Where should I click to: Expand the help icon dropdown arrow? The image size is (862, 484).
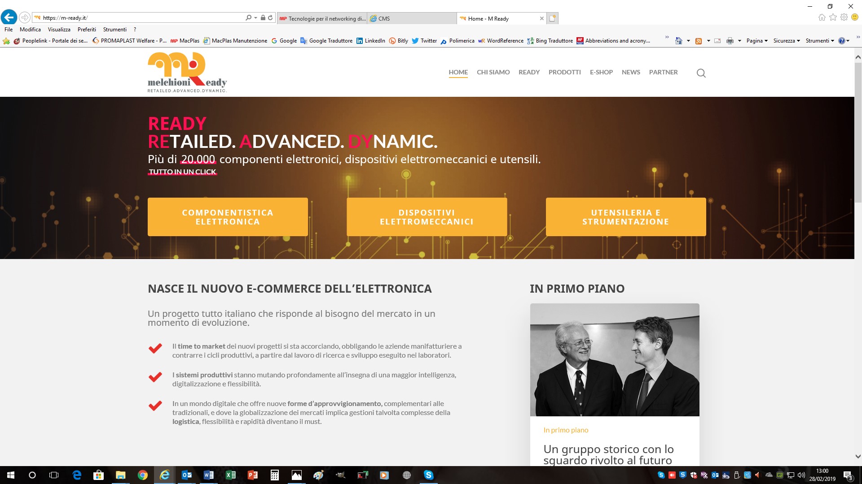[848, 41]
